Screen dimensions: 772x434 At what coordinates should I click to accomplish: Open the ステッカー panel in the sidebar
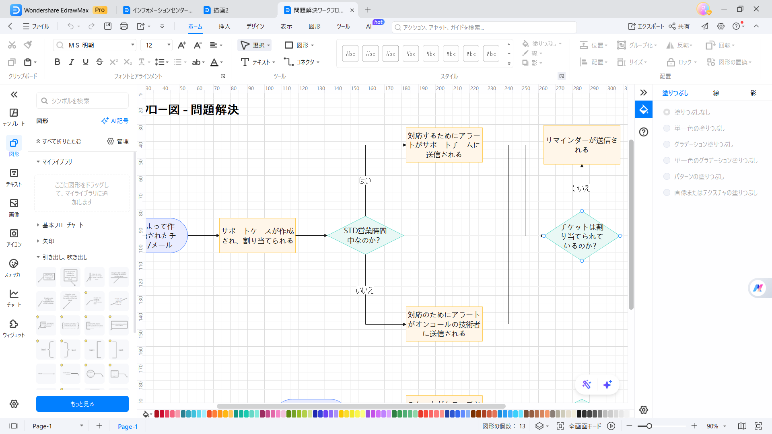[14, 268]
